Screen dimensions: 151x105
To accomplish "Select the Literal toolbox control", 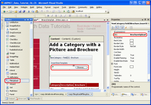I will 12,70.
